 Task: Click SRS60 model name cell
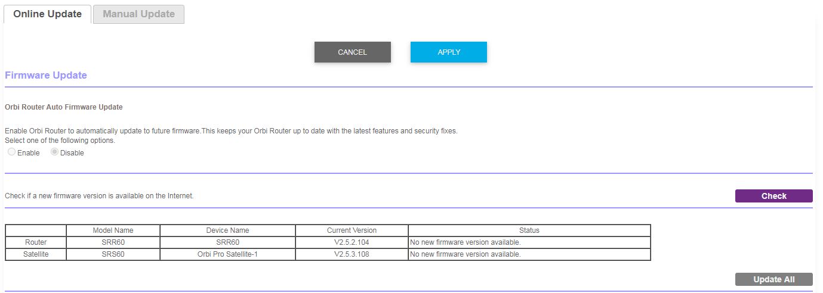point(113,254)
